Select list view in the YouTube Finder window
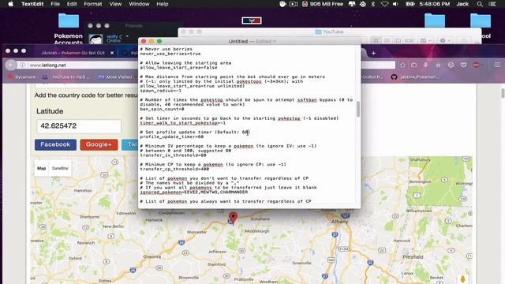This screenshot has width=505, height=284. pos(387,40)
